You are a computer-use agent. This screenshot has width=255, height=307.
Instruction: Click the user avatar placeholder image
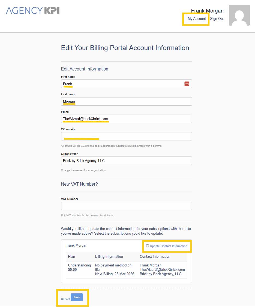coord(239,15)
